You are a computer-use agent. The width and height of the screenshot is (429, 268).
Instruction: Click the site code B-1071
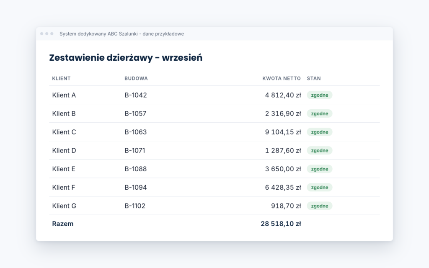(x=135, y=150)
